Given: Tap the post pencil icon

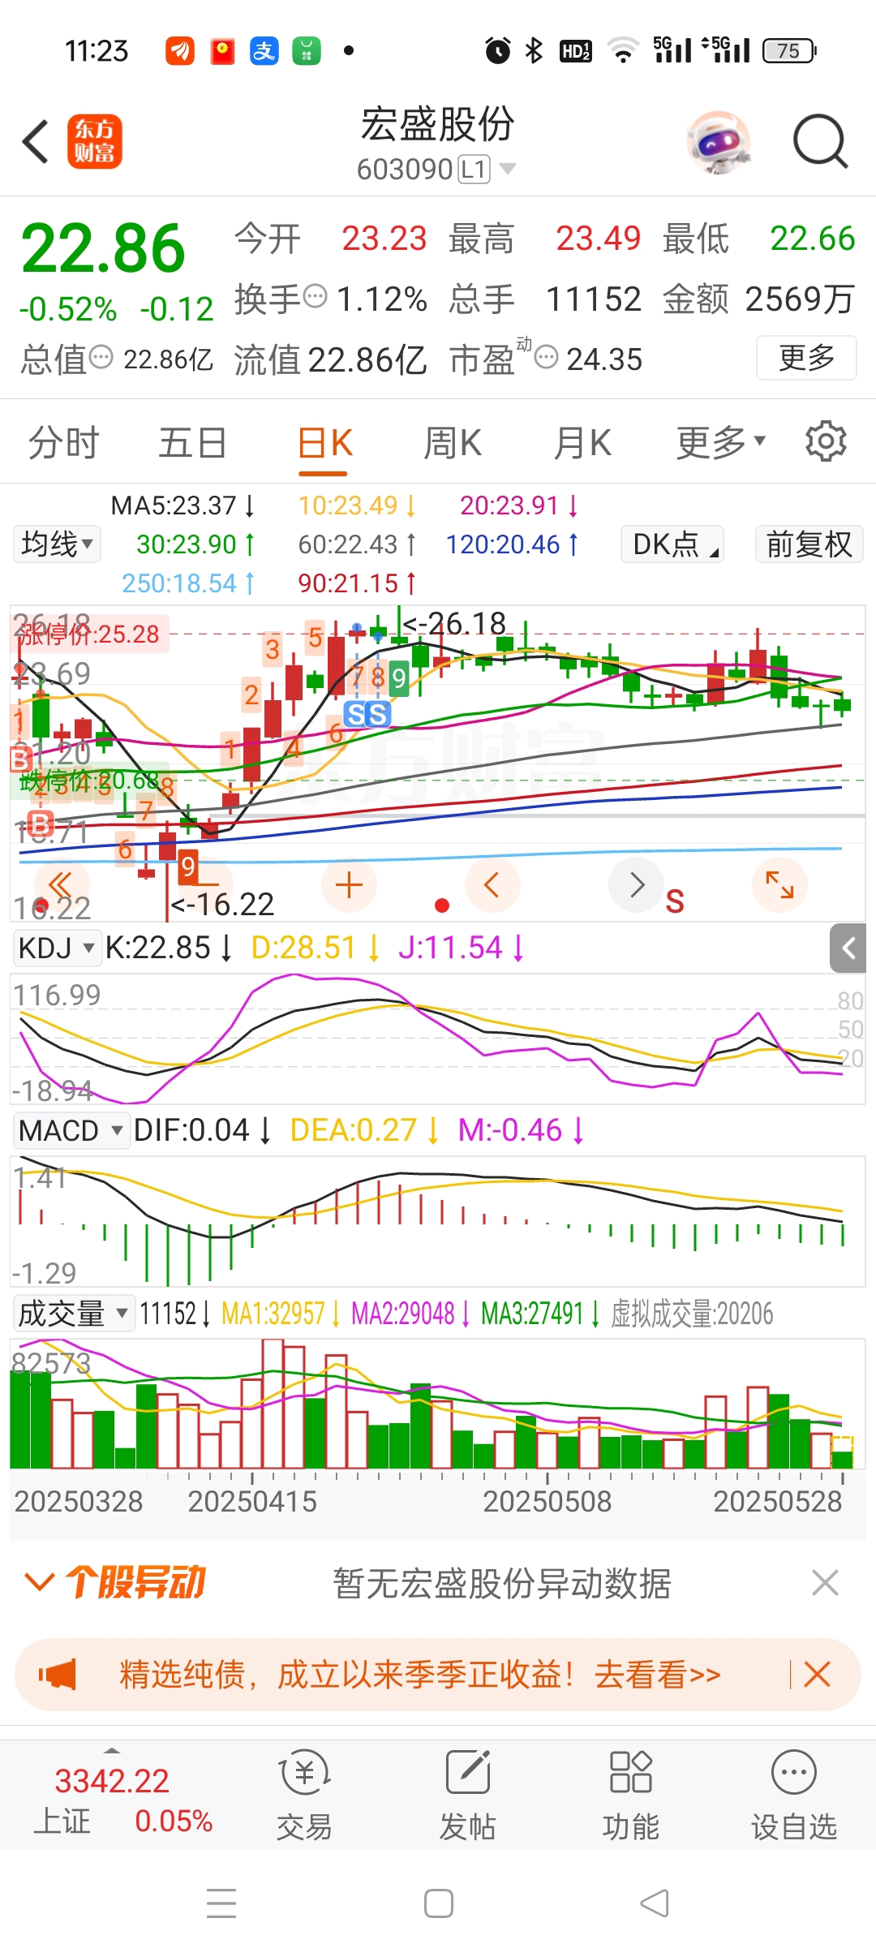Looking at the screenshot, I should pyautogui.click(x=468, y=1773).
